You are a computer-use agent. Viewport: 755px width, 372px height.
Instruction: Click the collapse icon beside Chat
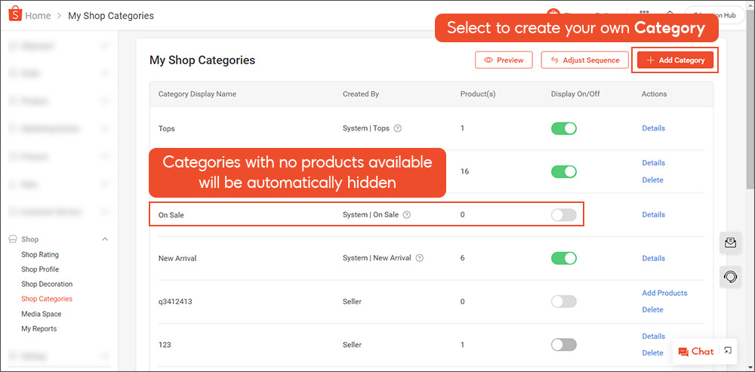pyautogui.click(x=728, y=351)
